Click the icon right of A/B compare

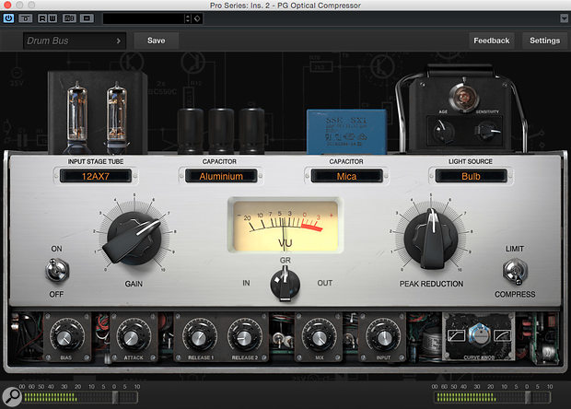pyautogui.click(x=87, y=18)
